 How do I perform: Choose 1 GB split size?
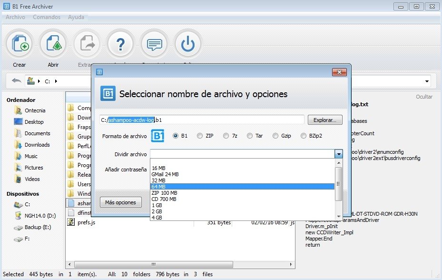click(243, 205)
